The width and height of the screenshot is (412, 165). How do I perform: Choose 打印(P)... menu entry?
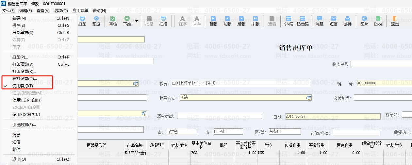39,57
